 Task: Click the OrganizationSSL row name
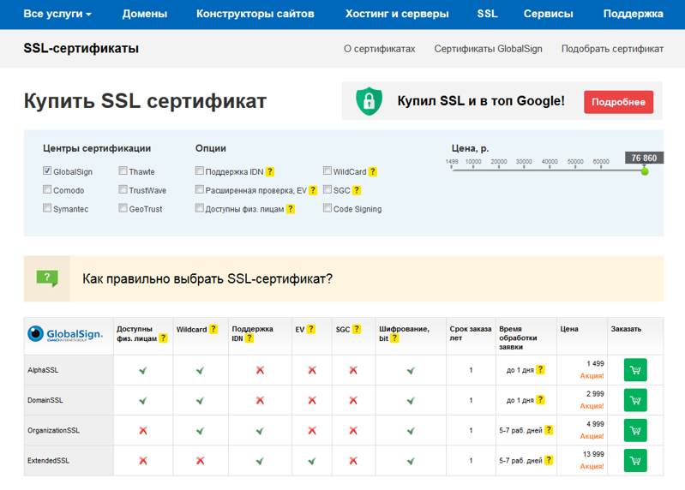tap(53, 430)
